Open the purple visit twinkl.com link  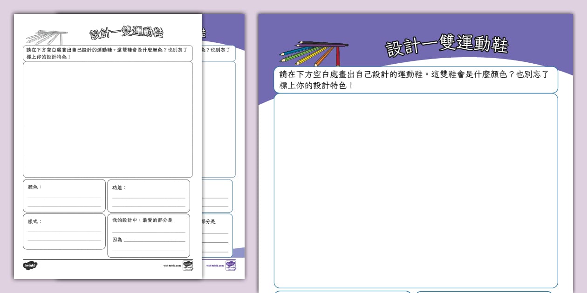click(x=215, y=266)
